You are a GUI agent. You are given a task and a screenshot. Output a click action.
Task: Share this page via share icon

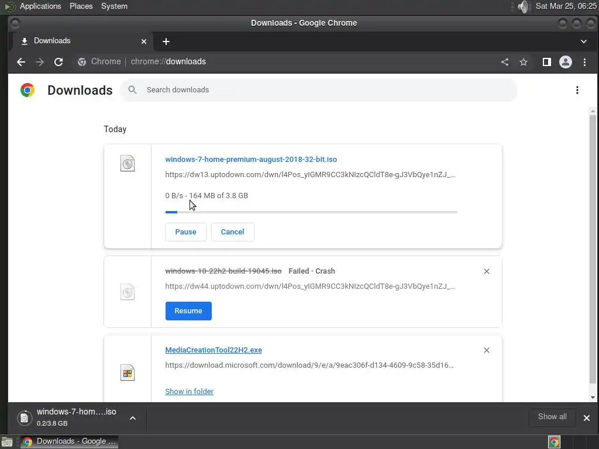tap(505, 62)
